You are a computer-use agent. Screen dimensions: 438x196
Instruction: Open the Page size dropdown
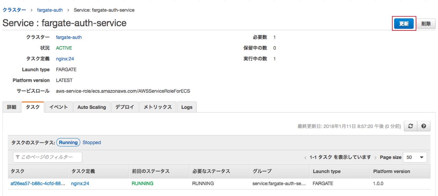pyautogui.click(x=415, y=157)
